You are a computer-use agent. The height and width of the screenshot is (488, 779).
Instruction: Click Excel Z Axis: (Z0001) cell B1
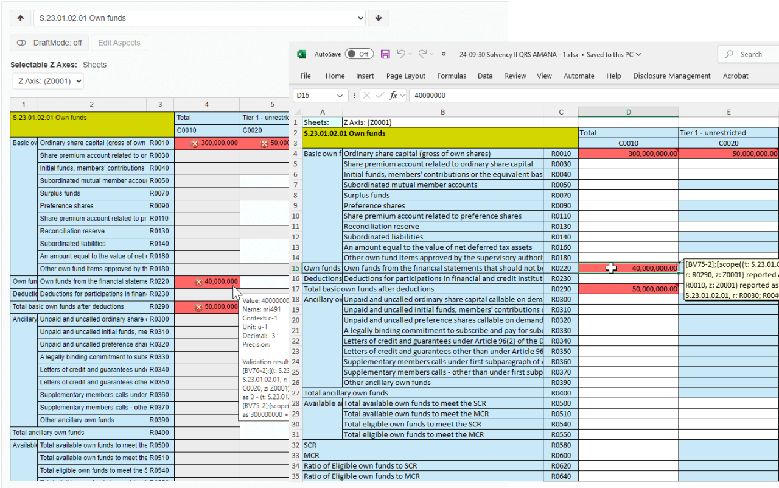coord(442,122)
